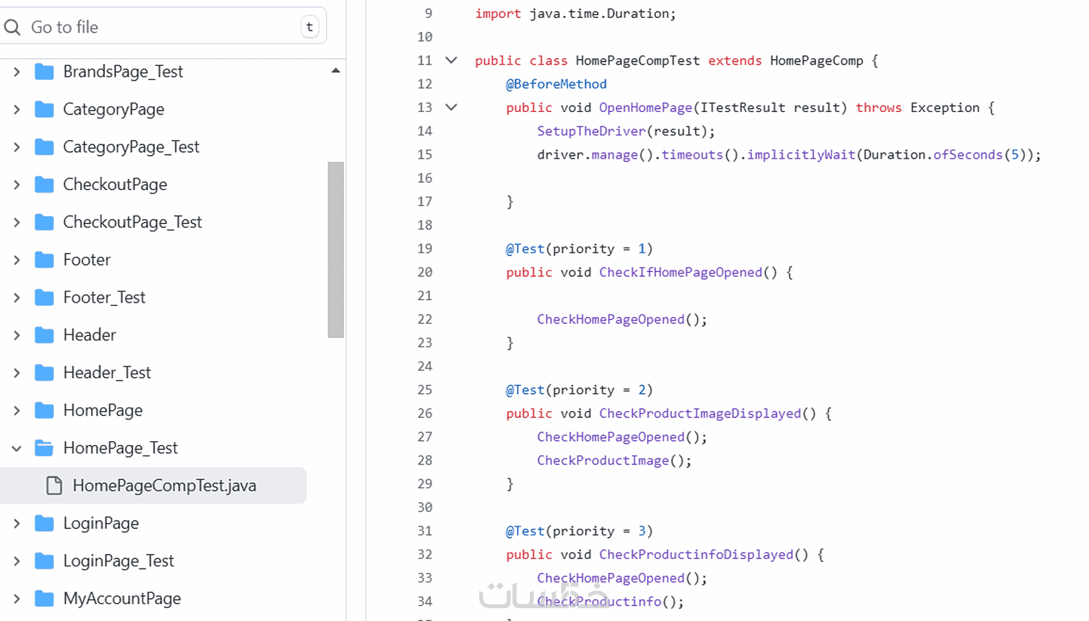Click the CheckoutPage_Test folder icon
The image size is (1089, 621).
[44, 222]
